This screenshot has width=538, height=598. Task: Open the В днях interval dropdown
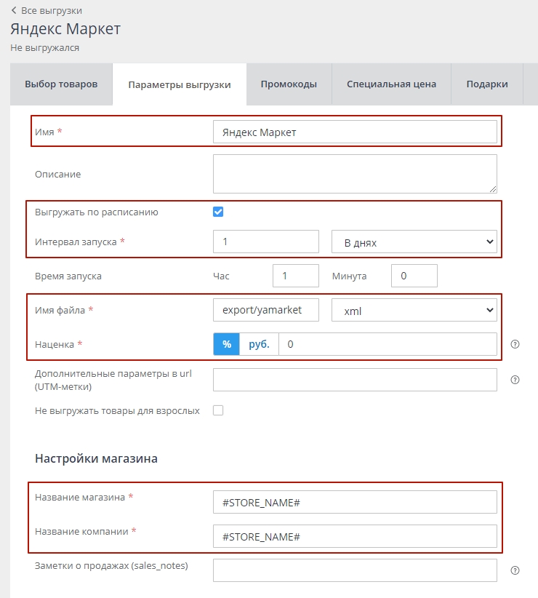coord(414,242)
